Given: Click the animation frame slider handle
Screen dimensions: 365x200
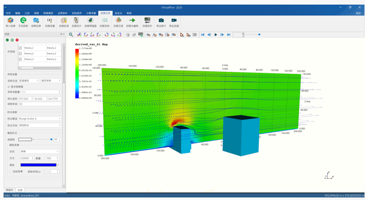Looking at the screenshot, I should point(259,35).
